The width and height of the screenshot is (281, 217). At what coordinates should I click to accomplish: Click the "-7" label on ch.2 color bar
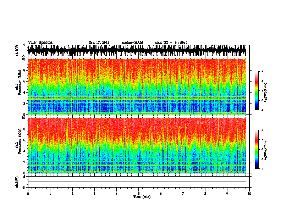[x=261, y=168]
